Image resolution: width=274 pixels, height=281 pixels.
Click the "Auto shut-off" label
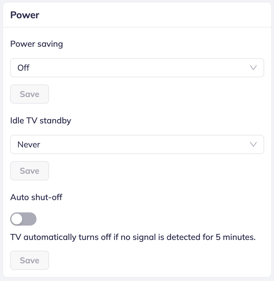tap(36, 197)
